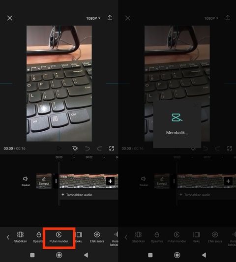Tap the back chevron in the right toolbar
The height and width of the screenshot is (262, 236).
pyautogui.click(x=126, y=237)
